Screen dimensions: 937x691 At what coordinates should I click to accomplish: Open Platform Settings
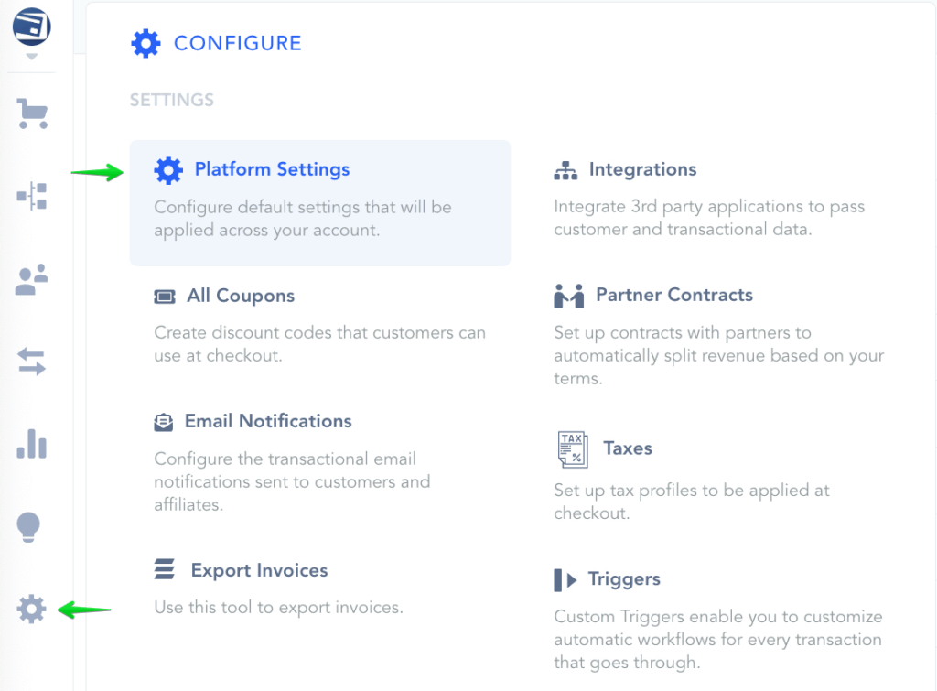pyautogui.click(x=272, y=169)
